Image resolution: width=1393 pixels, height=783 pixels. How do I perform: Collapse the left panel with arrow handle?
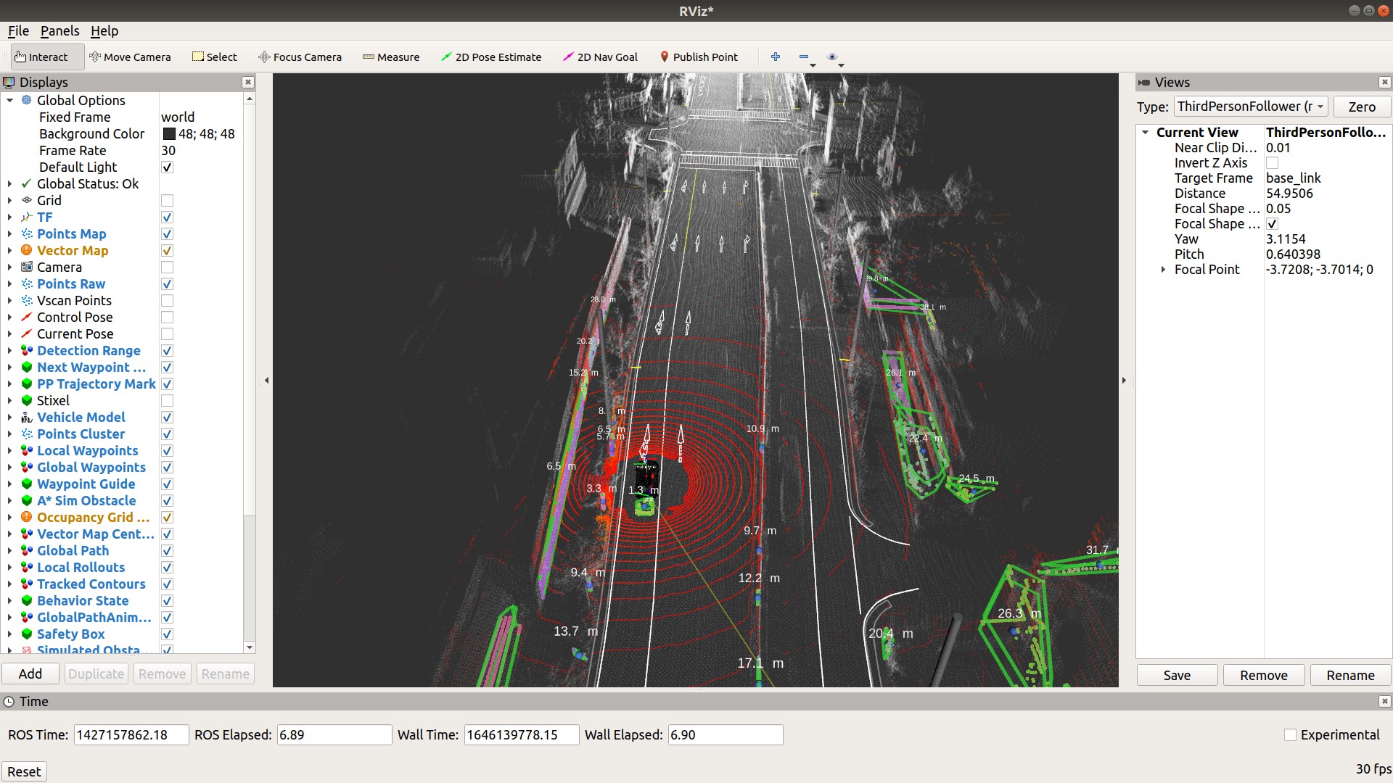[266, 380]
